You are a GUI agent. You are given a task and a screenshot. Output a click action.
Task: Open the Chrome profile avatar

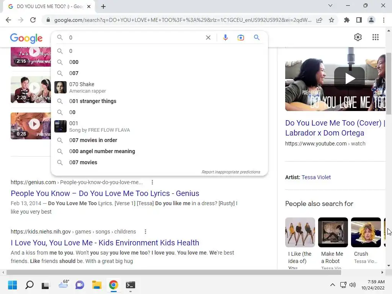pos(371,20)
